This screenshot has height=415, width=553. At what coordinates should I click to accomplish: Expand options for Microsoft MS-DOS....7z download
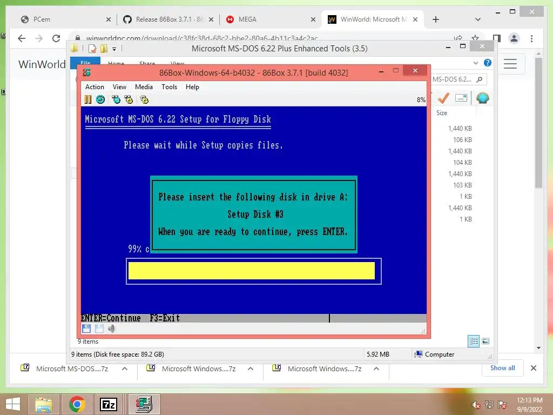125,369
